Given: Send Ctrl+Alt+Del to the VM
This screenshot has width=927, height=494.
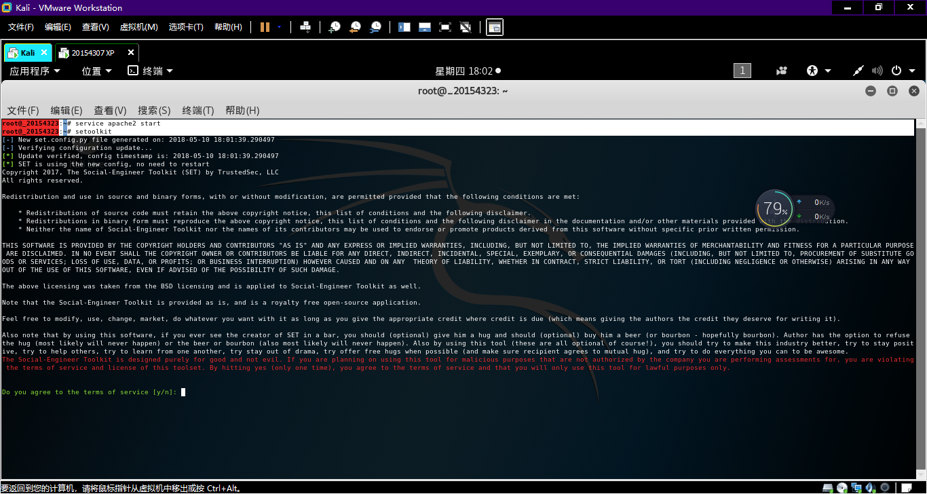Looking at the screenshot, I should click(x=305, y=27).
